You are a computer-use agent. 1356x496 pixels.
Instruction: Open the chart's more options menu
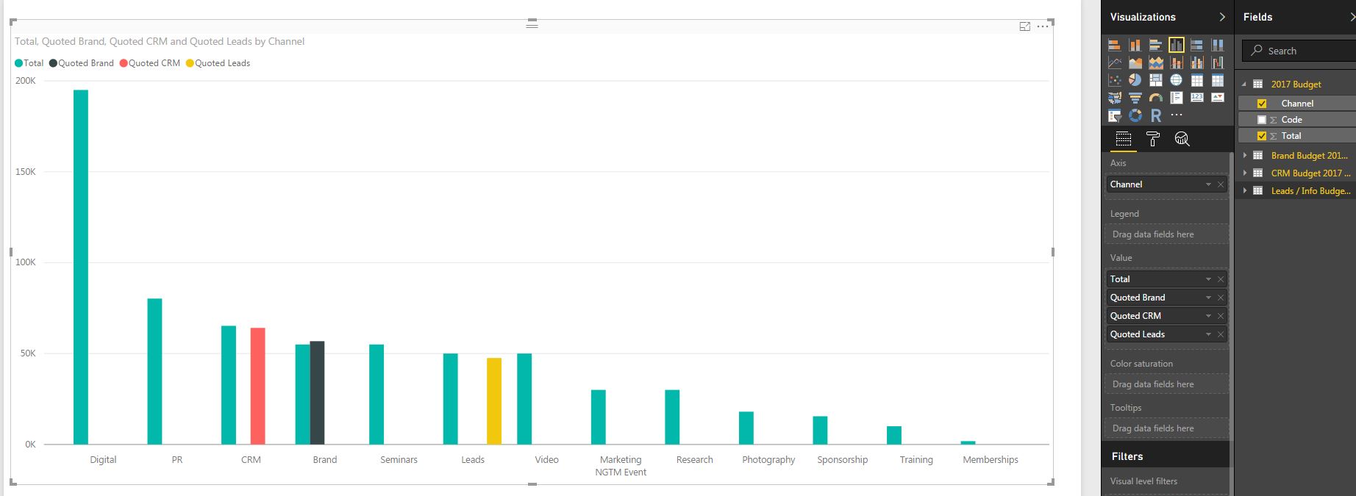[x=1043, y=26]
